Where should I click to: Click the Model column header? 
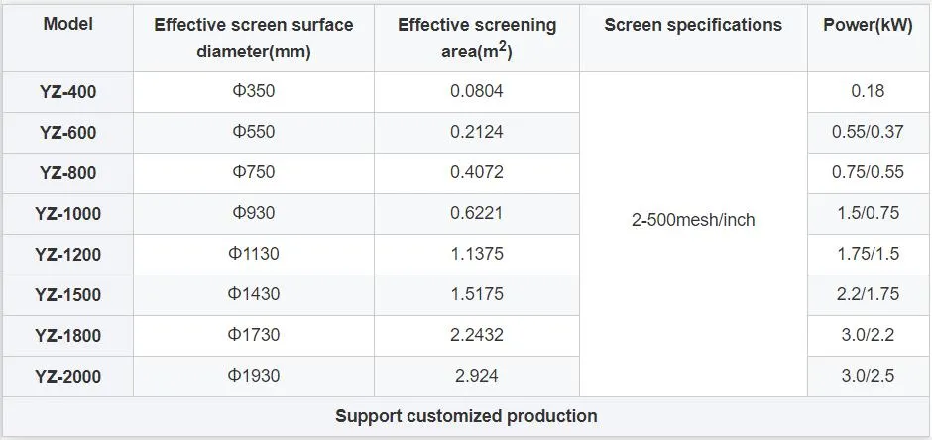67,25
